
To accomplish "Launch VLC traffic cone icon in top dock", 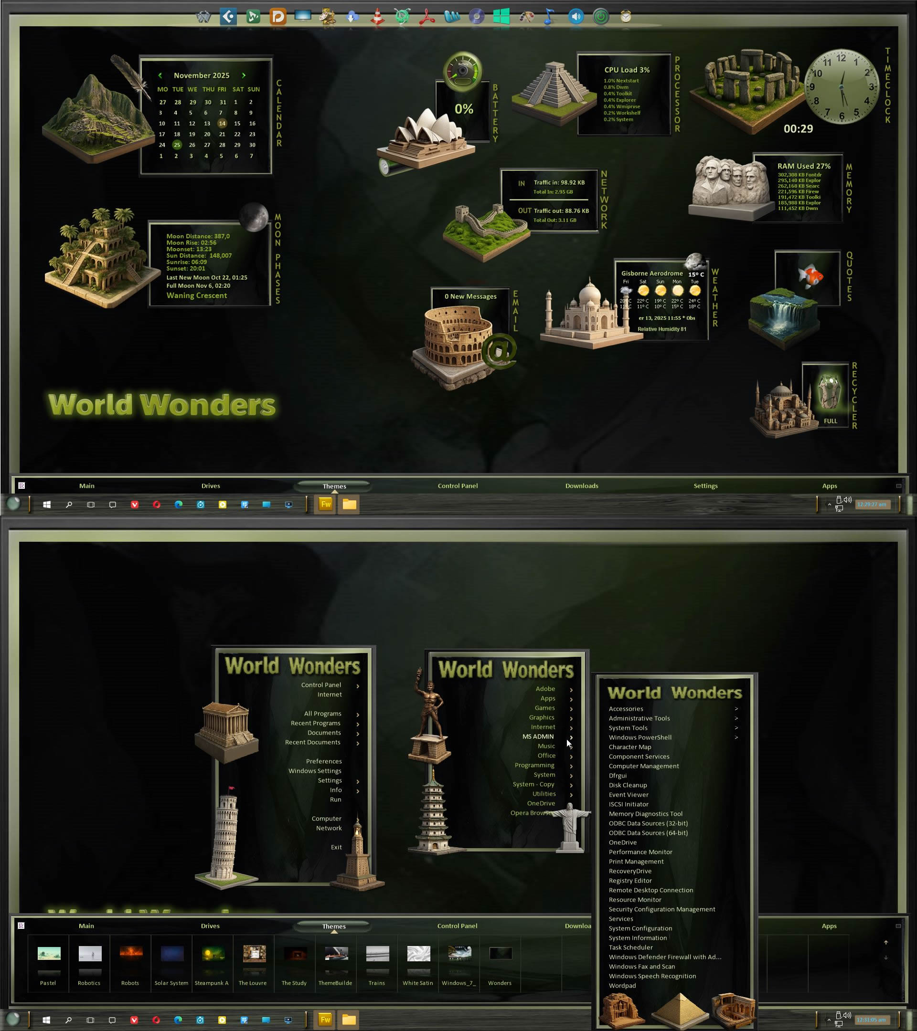I will (x=377, y=17).
